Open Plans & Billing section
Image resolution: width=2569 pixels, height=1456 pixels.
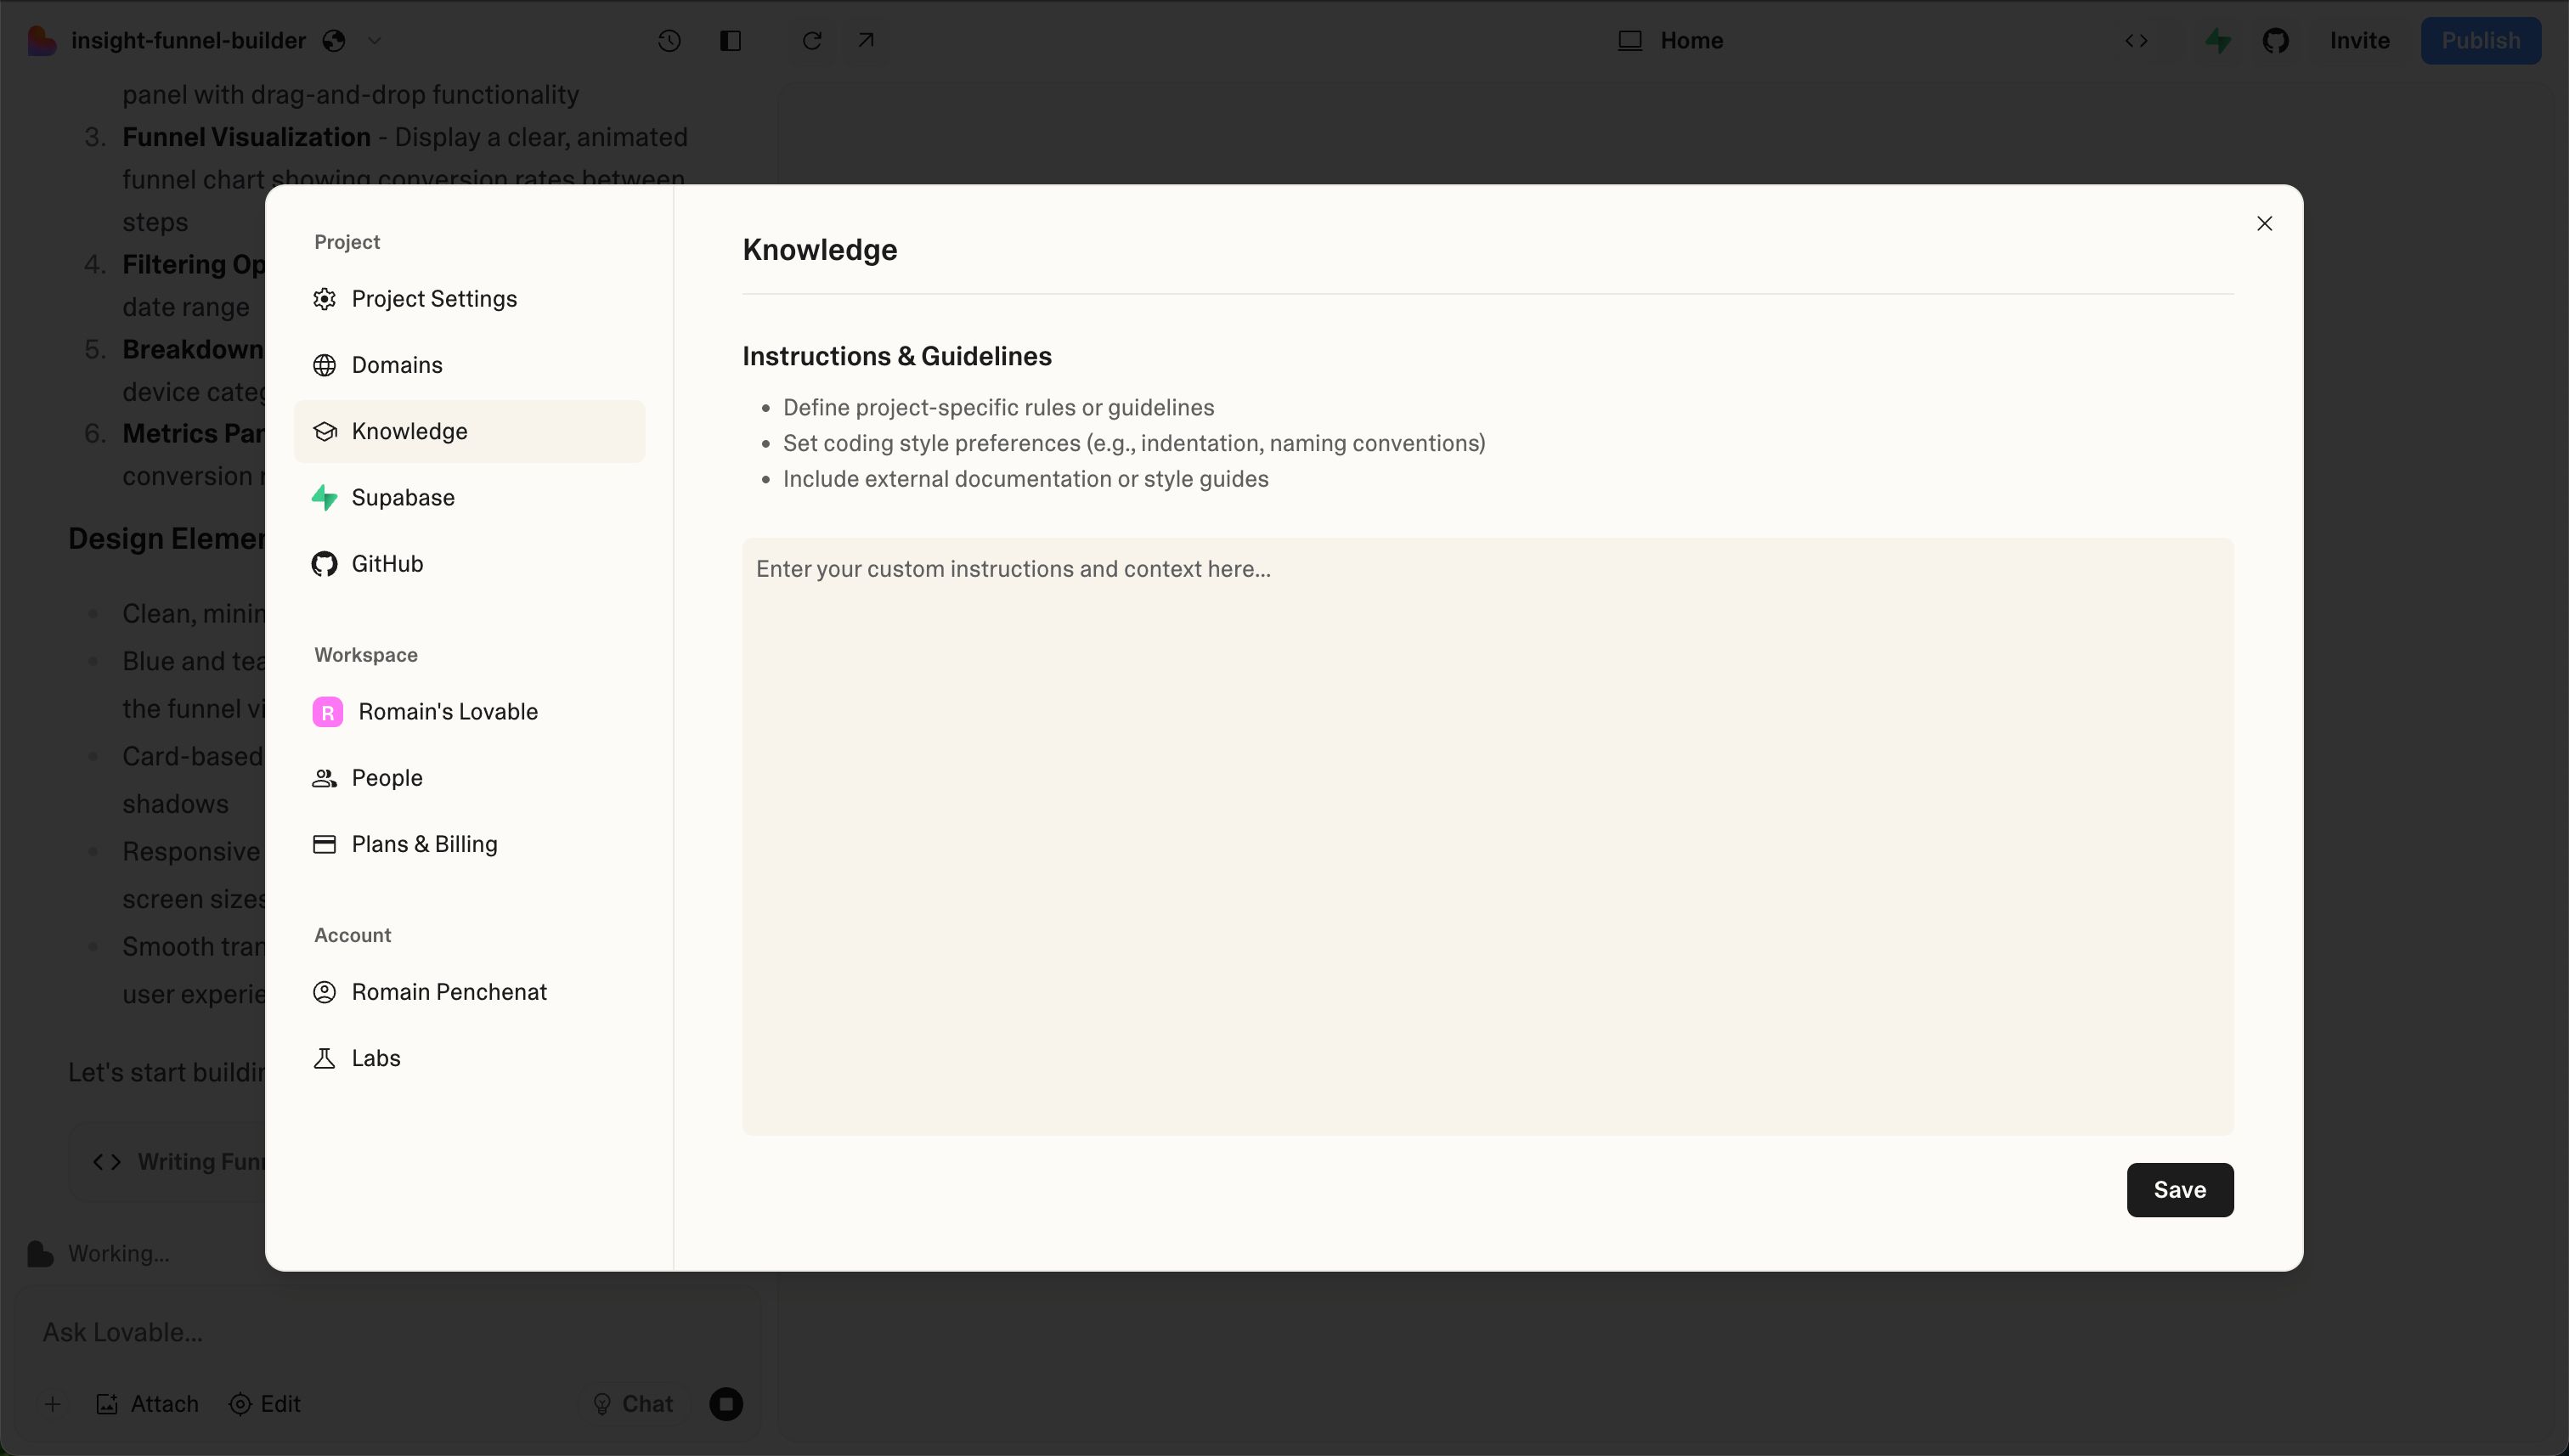click(x=469, y=844)
